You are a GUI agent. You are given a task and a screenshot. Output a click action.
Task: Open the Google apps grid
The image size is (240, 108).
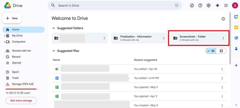226,6
